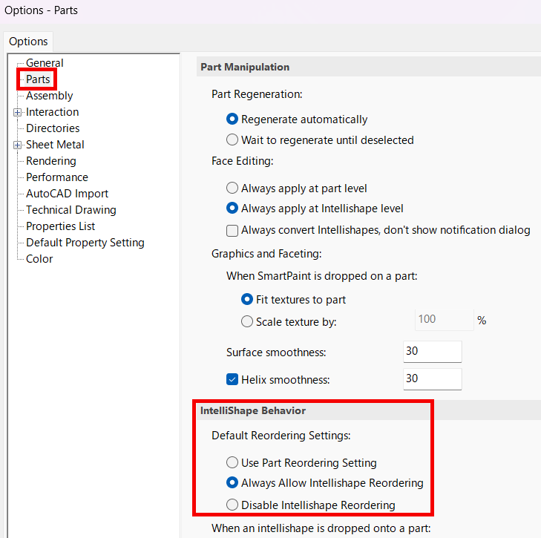Expand the Sheet Metal tree node

[x=17, y=145]
